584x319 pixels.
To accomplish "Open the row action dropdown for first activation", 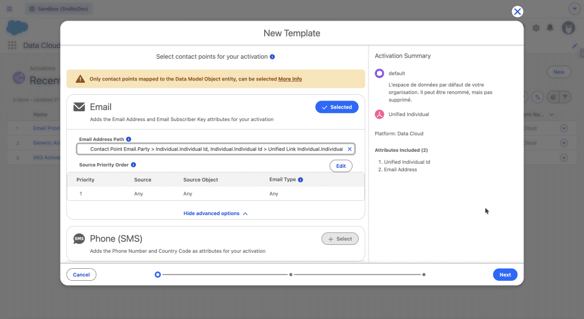I will [x=563, y=128].
